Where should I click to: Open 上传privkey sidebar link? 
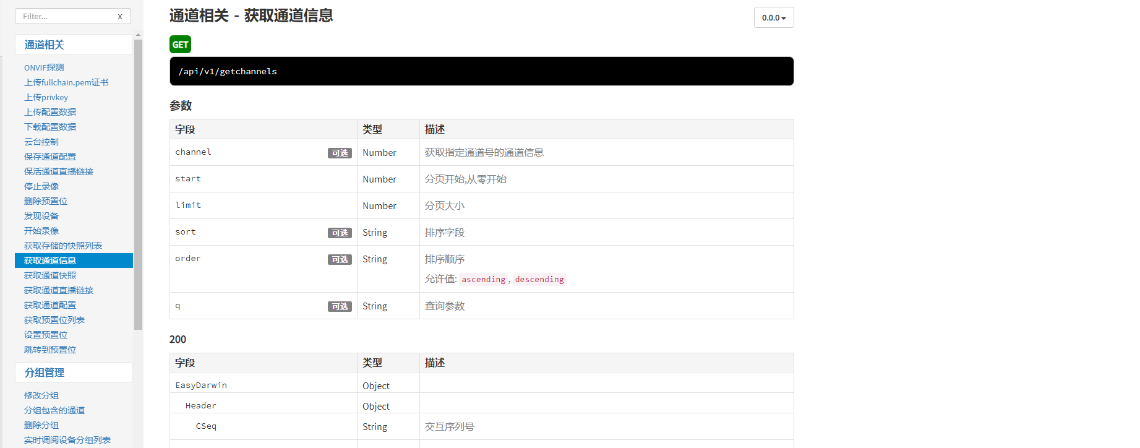point(46,97)
